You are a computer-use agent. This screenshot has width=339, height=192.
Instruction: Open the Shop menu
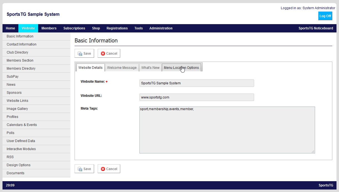[96, 28]
